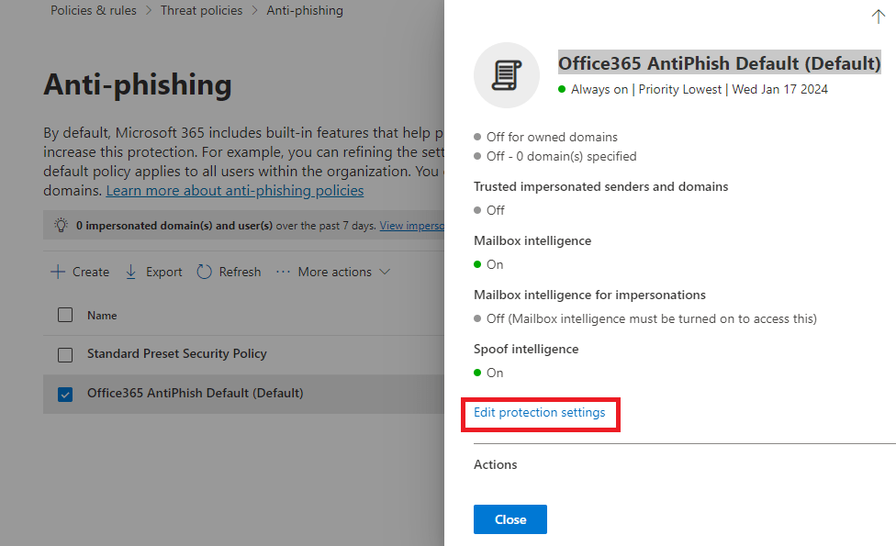Go to the Threat policies breadcrumb
Screen dimensions: 896x546
pos(201,11)
